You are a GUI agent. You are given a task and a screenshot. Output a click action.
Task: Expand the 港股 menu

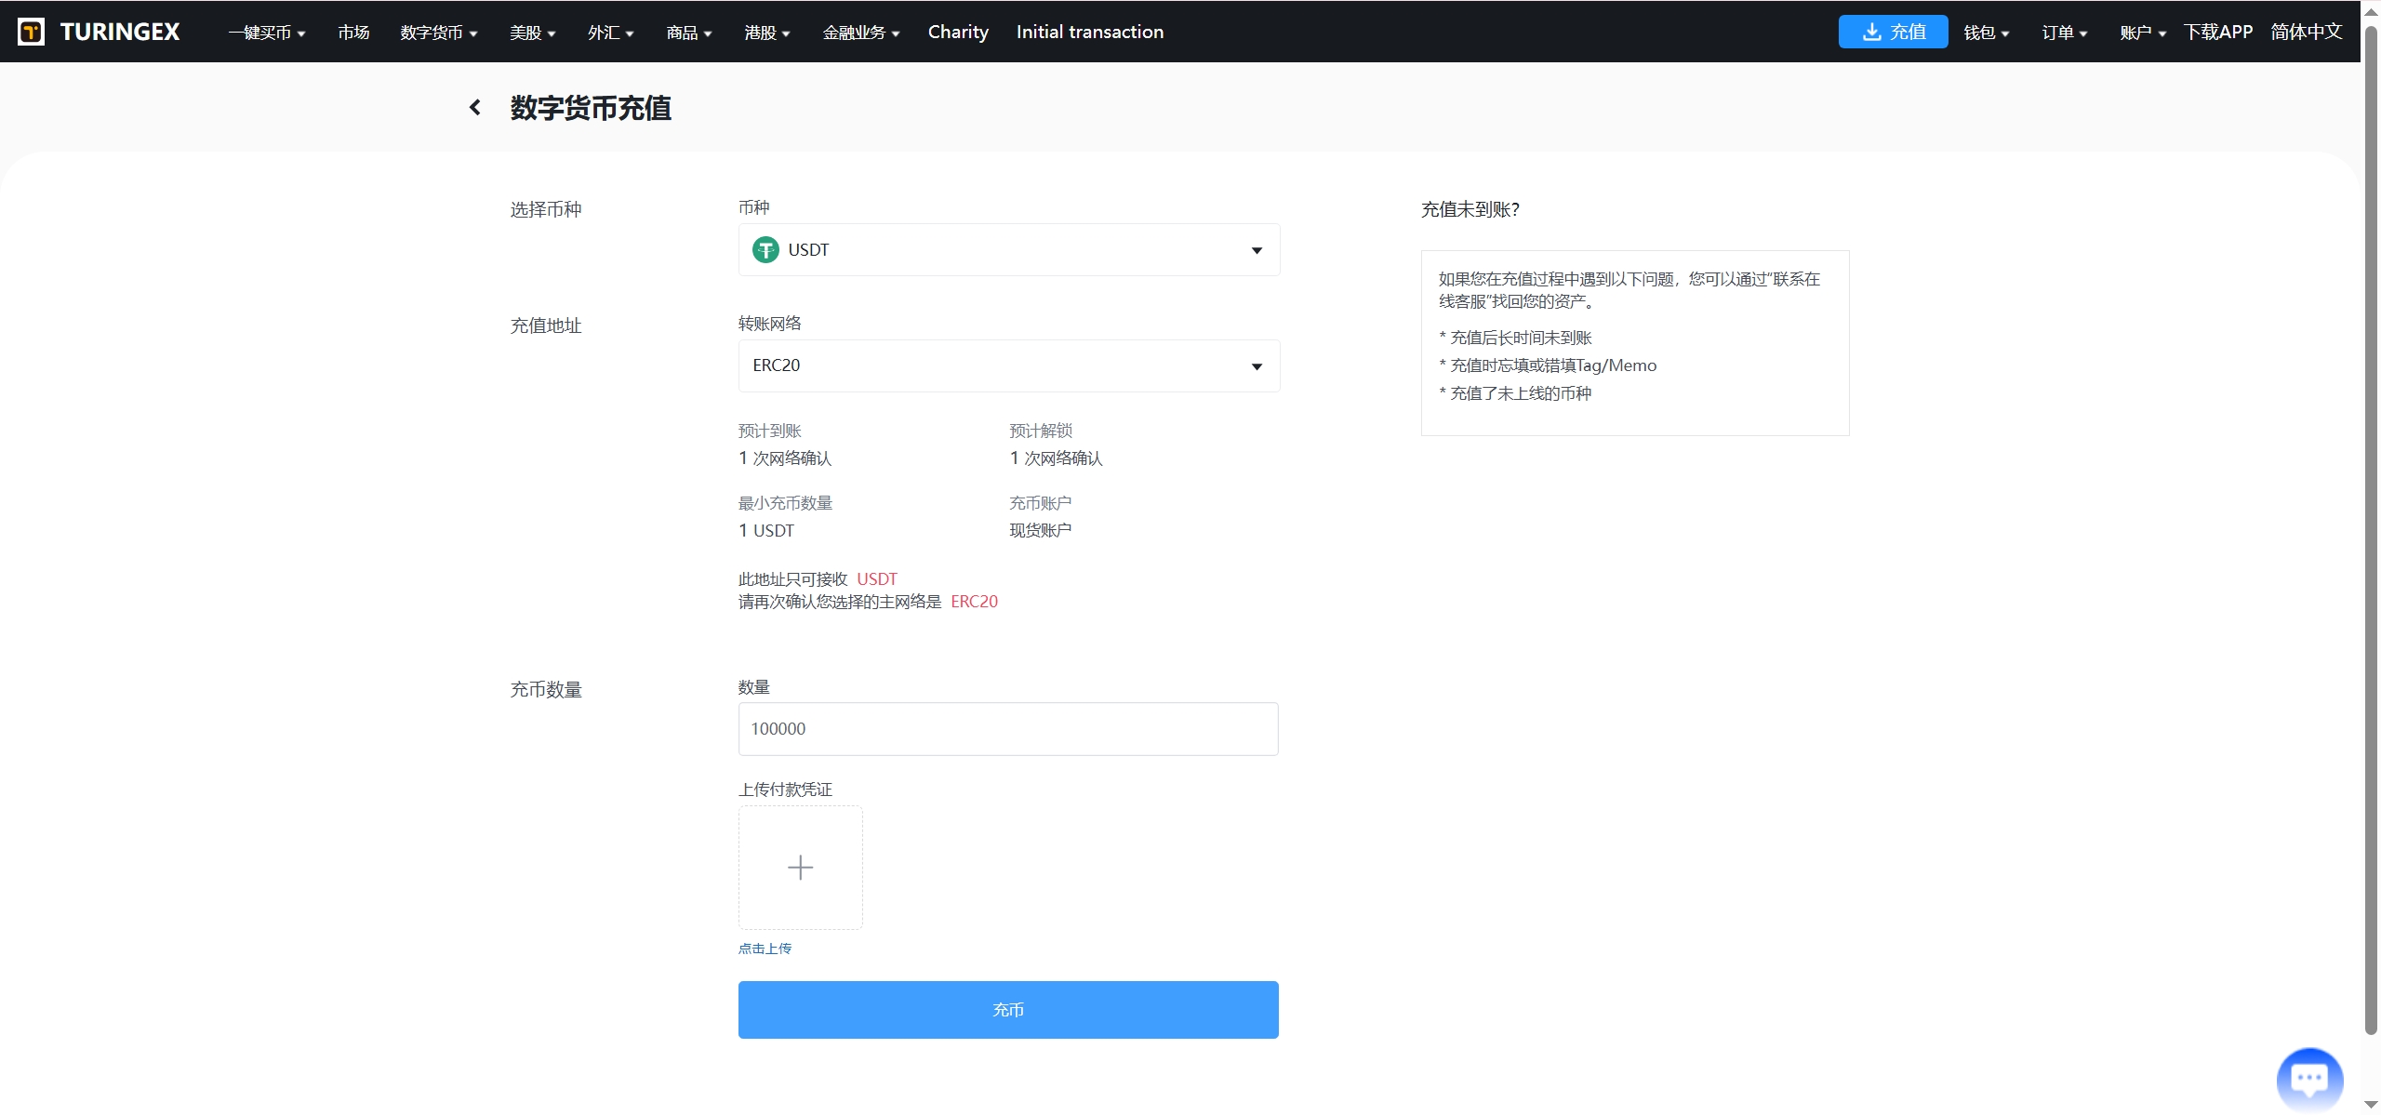[767, 33]
